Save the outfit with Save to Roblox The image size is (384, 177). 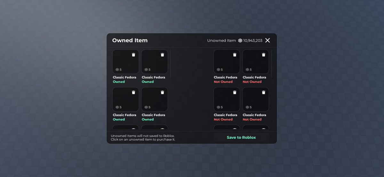(241, 137)
